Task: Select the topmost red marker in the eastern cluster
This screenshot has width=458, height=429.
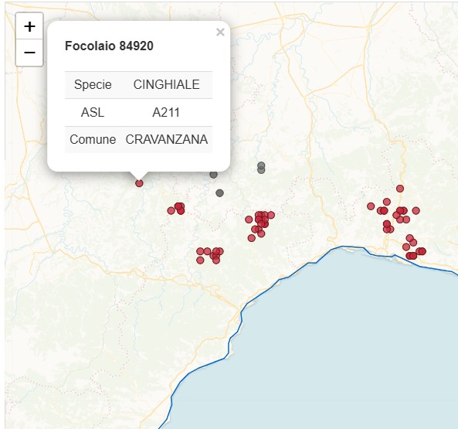Action: point(400,189)
